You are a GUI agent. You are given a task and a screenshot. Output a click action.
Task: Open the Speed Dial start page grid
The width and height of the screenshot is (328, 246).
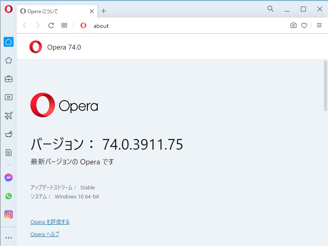(x=64, y=25)
